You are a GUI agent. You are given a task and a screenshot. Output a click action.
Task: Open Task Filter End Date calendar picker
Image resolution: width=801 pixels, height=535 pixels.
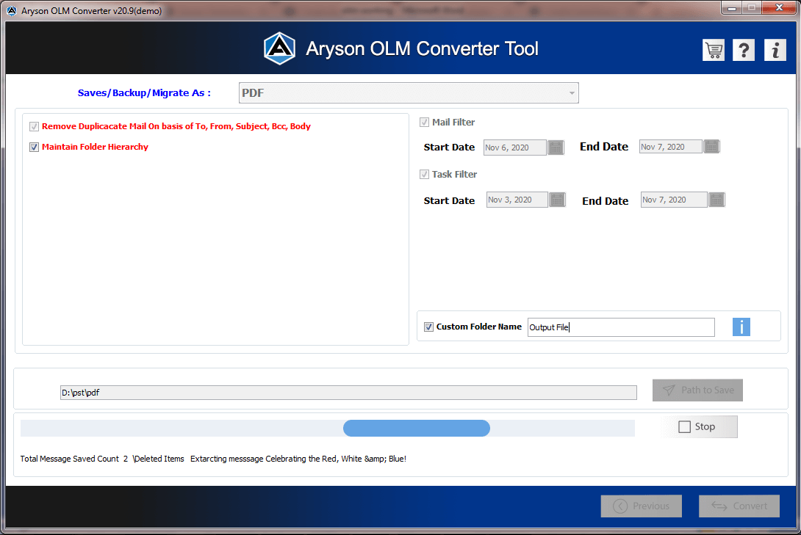(716, 200)
